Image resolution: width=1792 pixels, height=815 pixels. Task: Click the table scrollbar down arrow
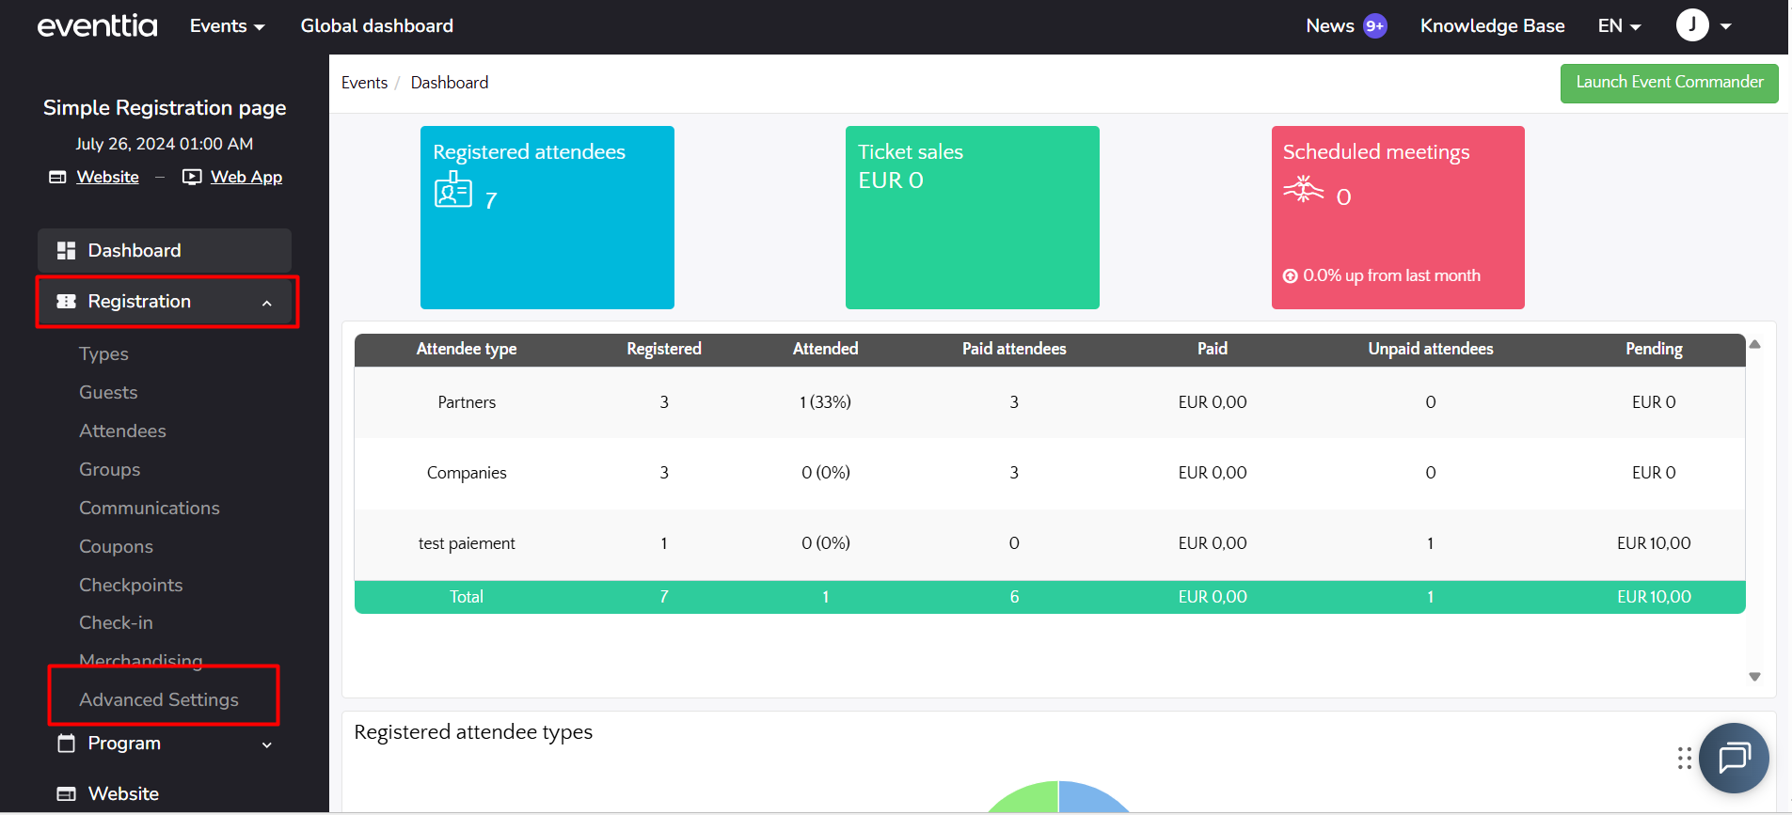point(1754,677)
